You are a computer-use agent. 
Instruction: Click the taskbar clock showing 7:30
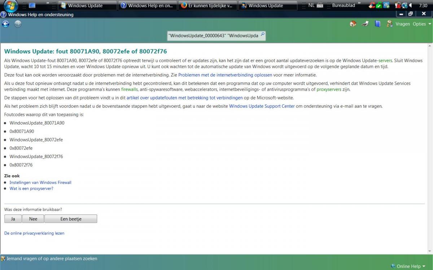[x=423, y=5]
